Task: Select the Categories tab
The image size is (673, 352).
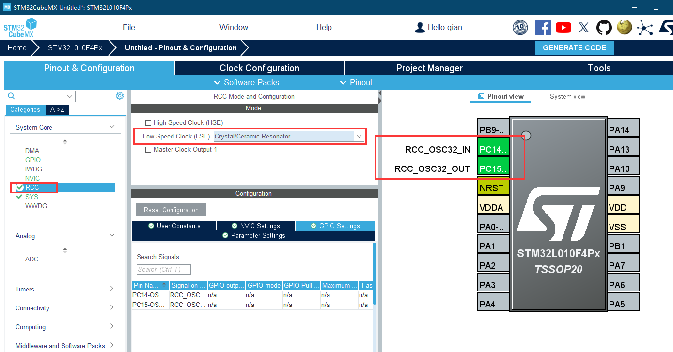Action: pyautogui.click(x=25, y=110)
